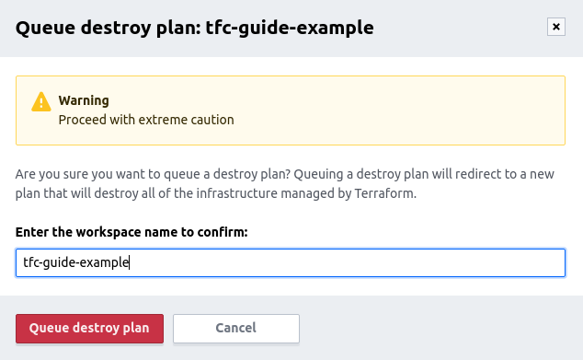Screen dimensions: 583x360
Task: Cancel the destroy plan dialog
Action: coord(236,329)
